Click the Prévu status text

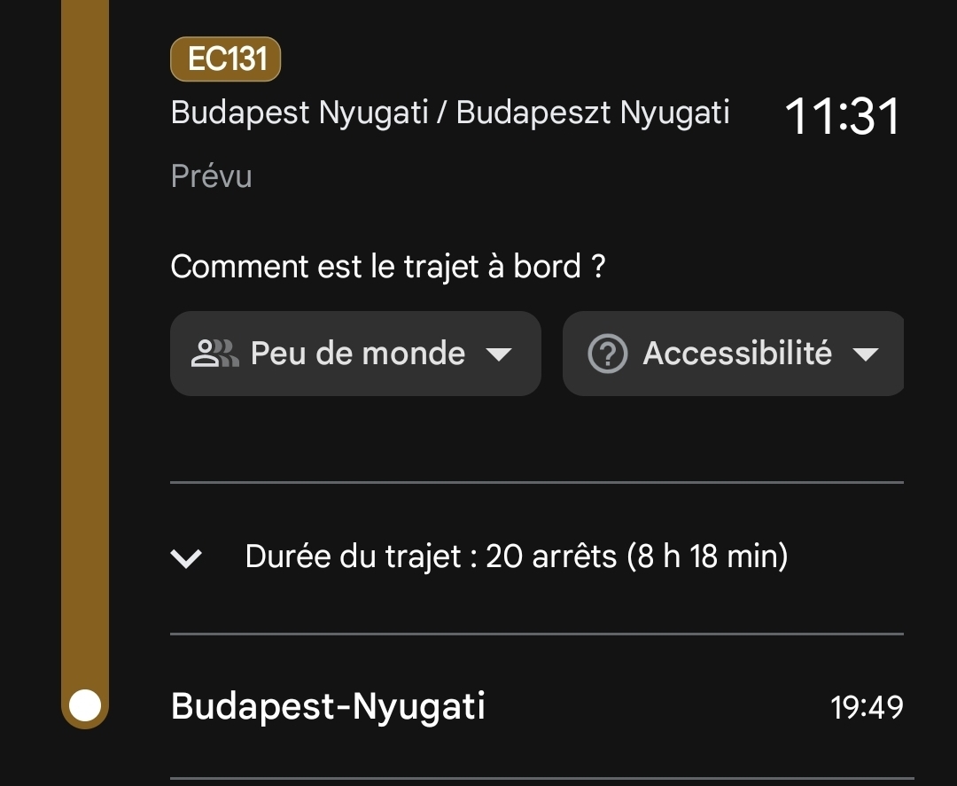[211, 176]
